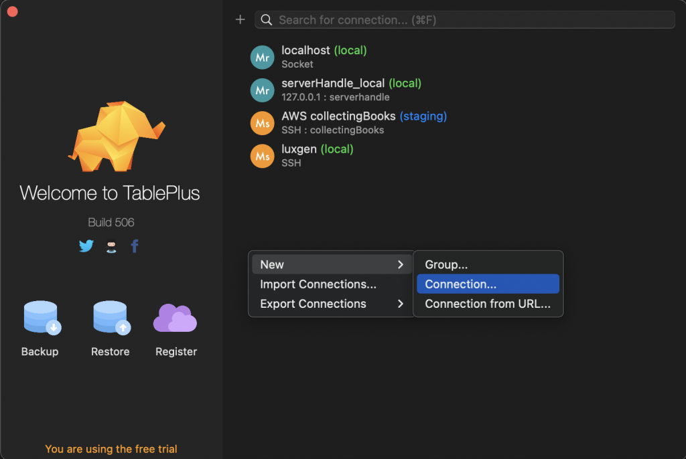Viewport: 686px width, 459px height.
Task: Click the 127.0.0.1 : serverhandle subtitle
Action: click(x=336, y=97)
